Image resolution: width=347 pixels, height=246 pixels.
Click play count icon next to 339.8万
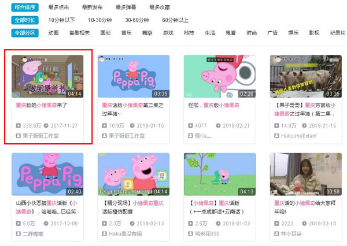pos(17,124)
